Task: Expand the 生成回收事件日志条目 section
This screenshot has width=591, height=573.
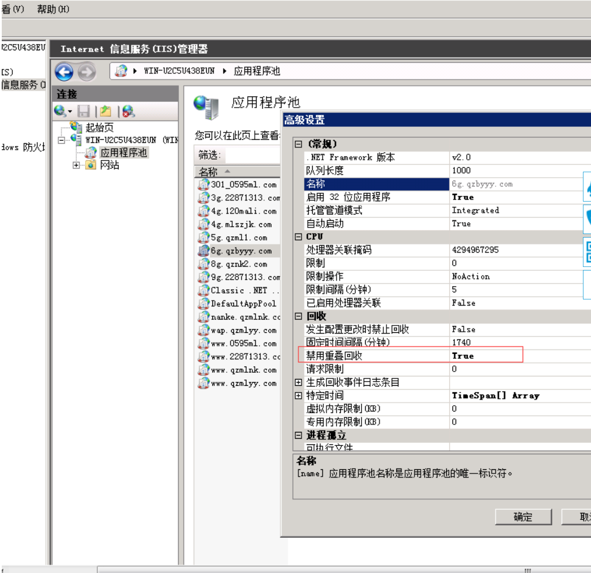Action: coord(298,382)
